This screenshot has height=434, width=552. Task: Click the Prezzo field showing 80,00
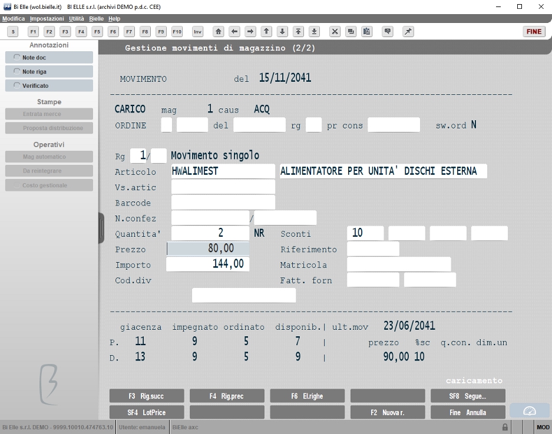[x=208, y=249]
